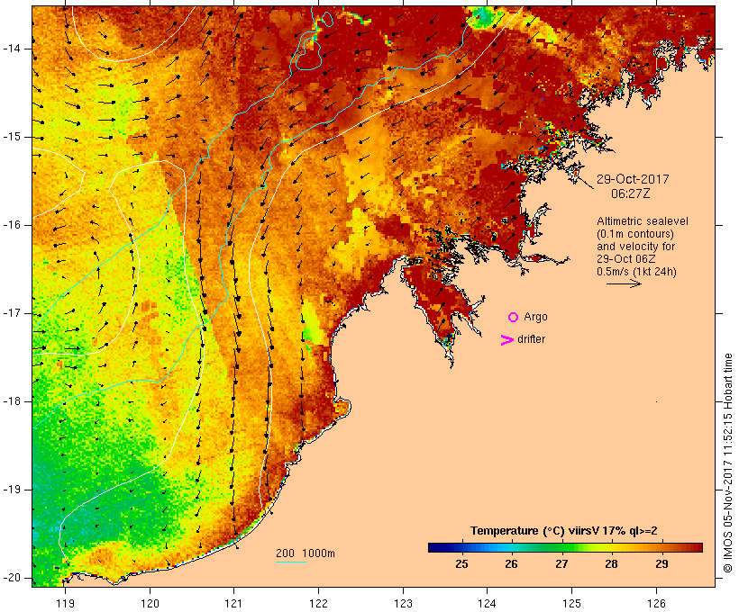
Task: Click the -15 latitude axis label
Action: 11,137
